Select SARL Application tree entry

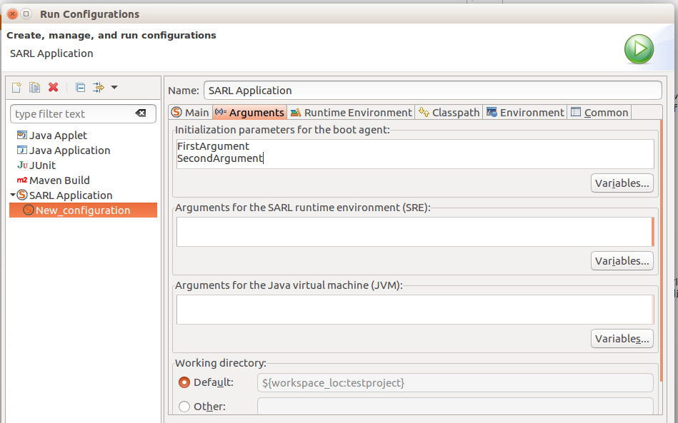71,195
